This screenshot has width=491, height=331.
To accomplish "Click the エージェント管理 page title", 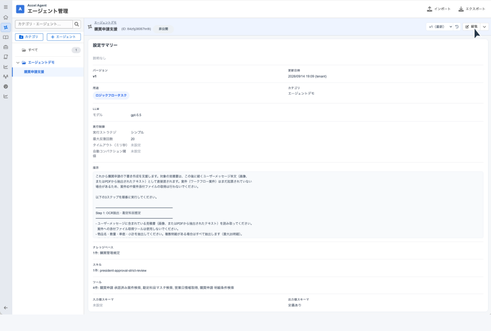I will (47, 11).
